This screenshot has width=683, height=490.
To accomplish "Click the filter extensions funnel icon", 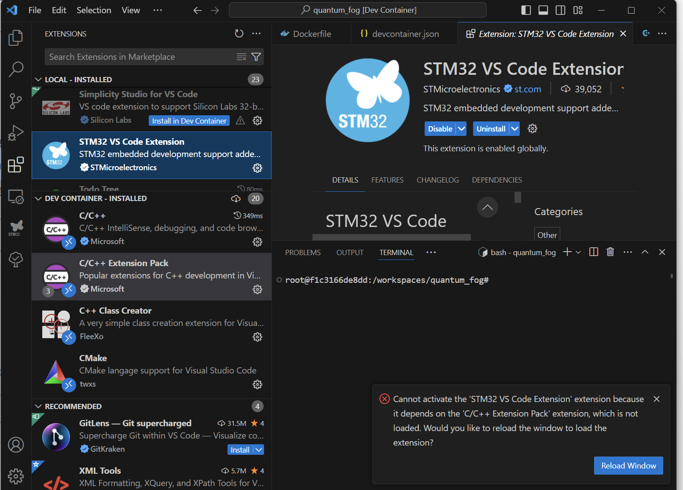I will (x=256, y=57).
